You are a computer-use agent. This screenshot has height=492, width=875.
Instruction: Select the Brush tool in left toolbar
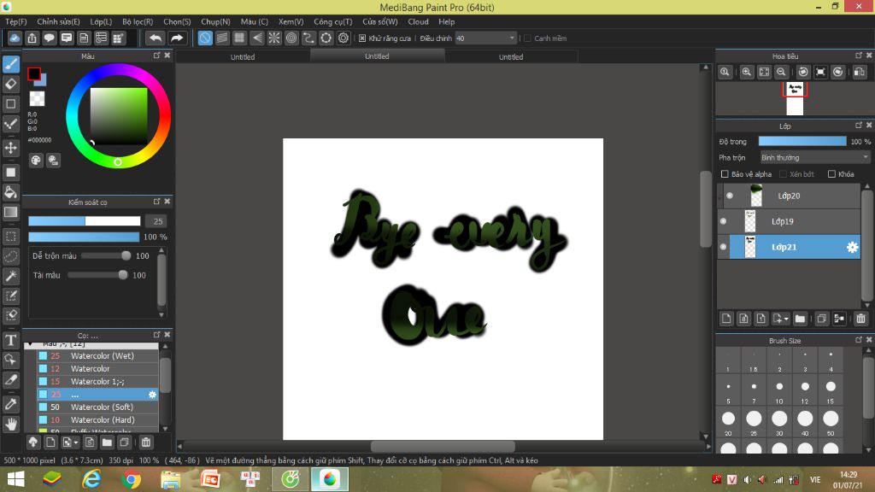tap(11, 64)
